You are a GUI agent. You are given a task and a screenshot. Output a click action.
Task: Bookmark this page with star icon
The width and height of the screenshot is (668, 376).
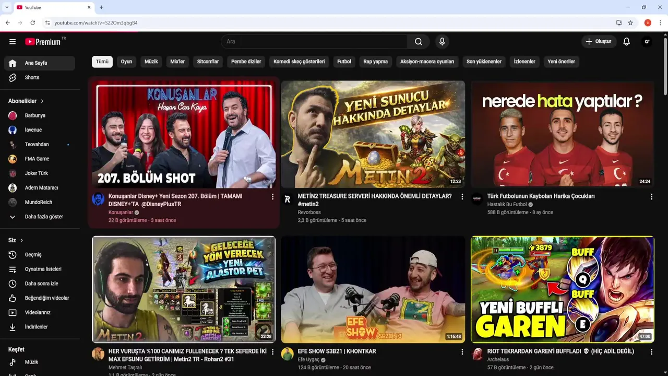tap(630, 23)
